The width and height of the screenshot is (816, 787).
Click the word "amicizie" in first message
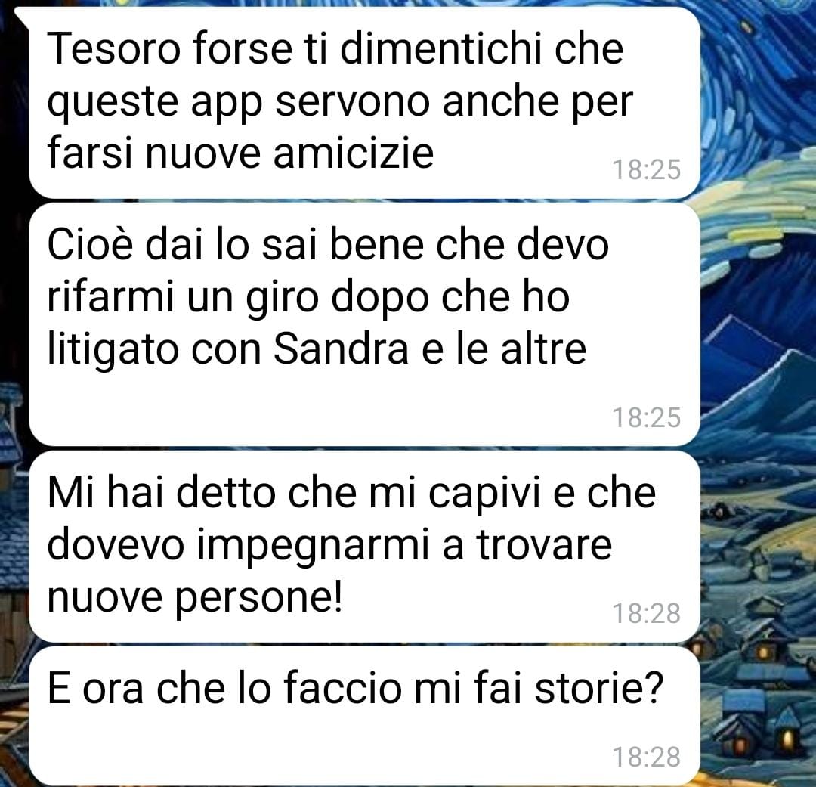354,153
